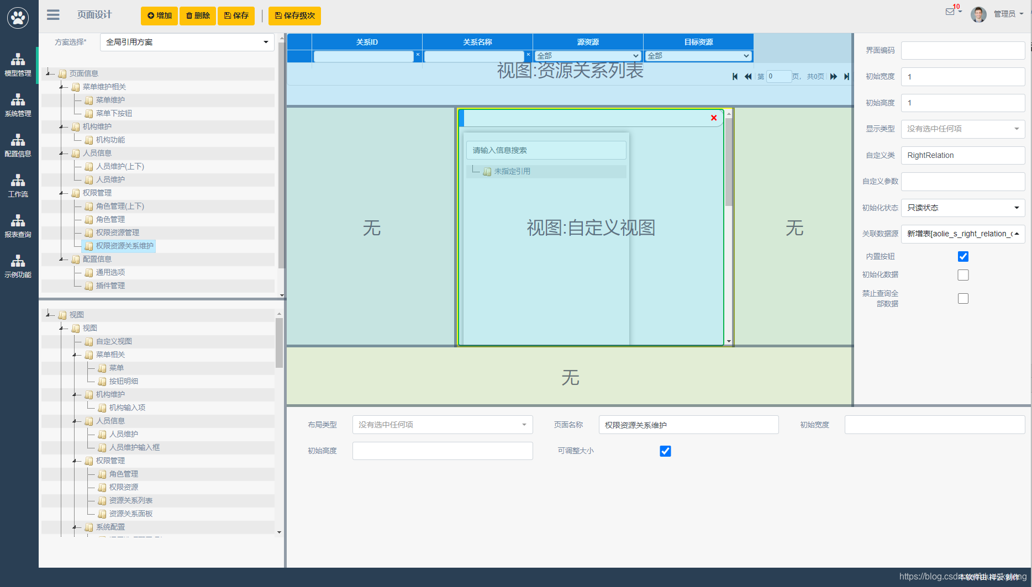The height and width of the screenshot is (587, 1032).
Task: Uncheck the 内置按钮 checkbox
Action: (x=963, y=256)
